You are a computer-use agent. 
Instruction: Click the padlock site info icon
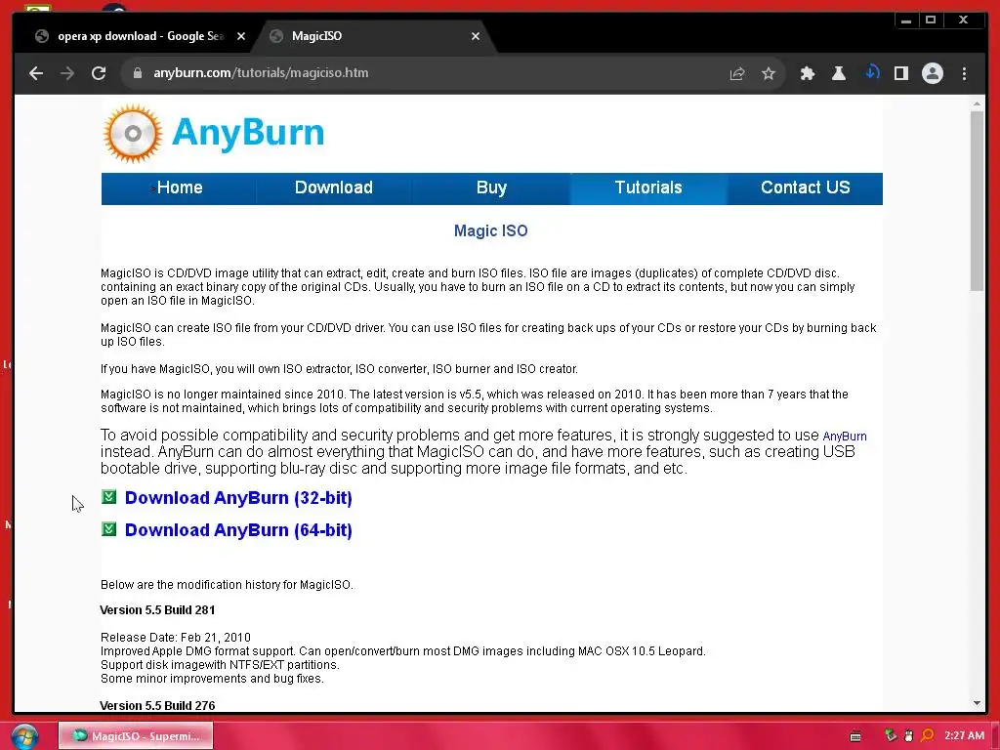(x=137, y=73)
